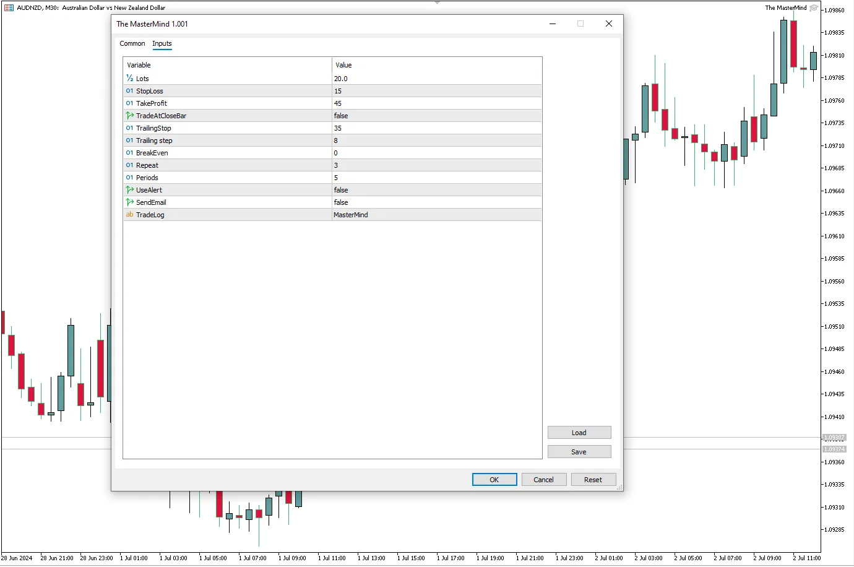
Task: Change the SendEmail false value
Action: [437, 202]
